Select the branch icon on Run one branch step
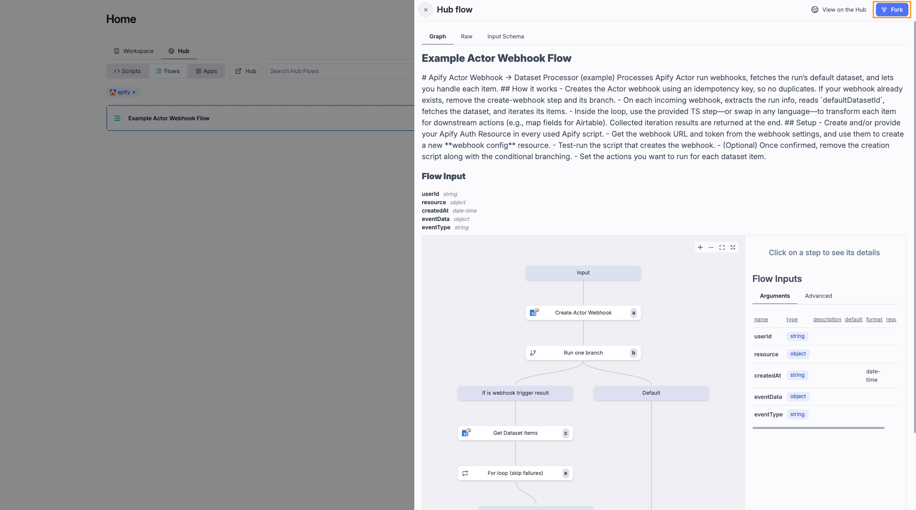The image size is (916, 510). [x=533, y=352]
